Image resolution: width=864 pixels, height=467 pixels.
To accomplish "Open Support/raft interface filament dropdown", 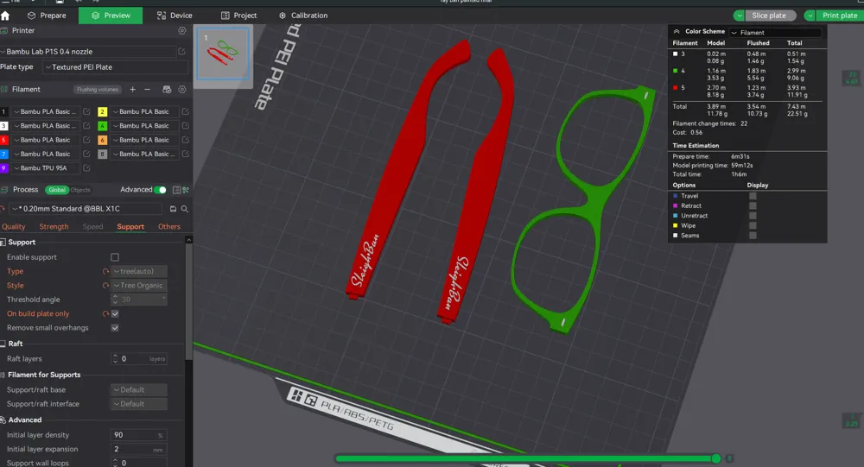I will (139, 404).
